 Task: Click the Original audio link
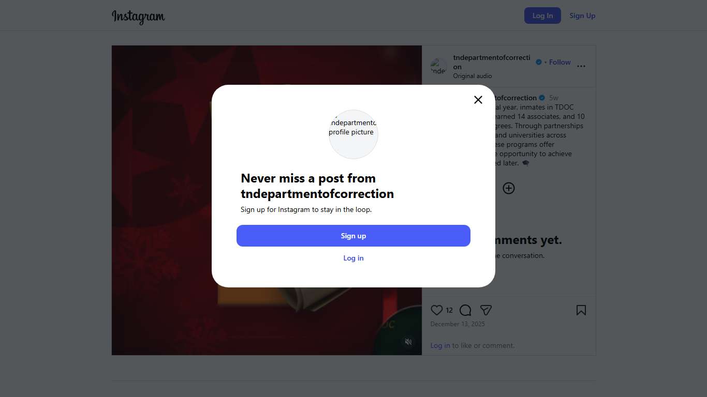click(x=472, y=76)
